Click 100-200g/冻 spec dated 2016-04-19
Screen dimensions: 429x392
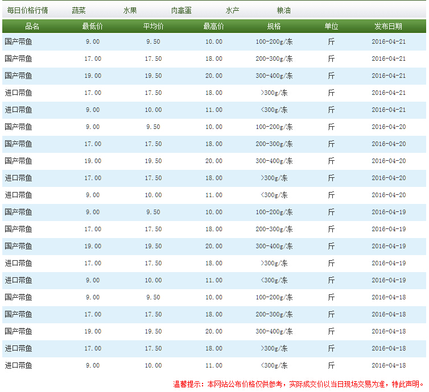pos(274,212)
